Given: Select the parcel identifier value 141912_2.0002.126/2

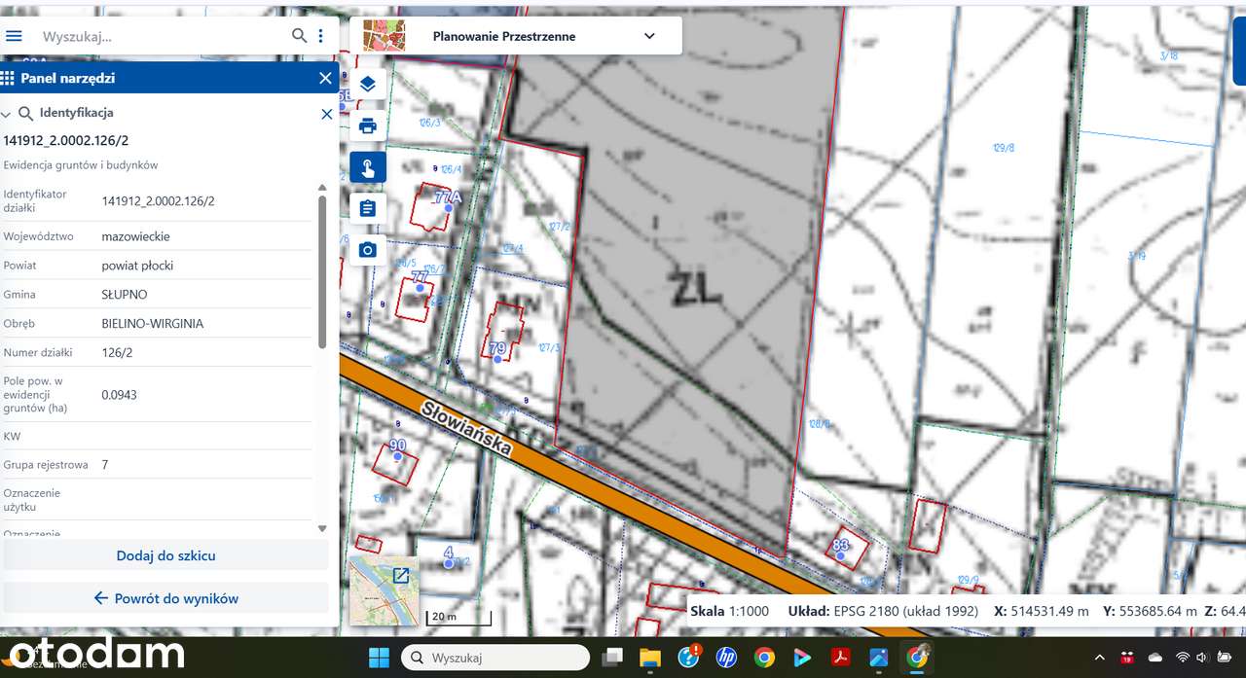Looking at the screenshot, I should pyautogui.click(x=158, y=201).
